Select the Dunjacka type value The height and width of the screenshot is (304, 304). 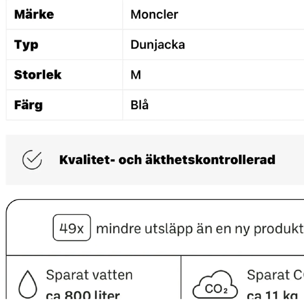point(158,45)
